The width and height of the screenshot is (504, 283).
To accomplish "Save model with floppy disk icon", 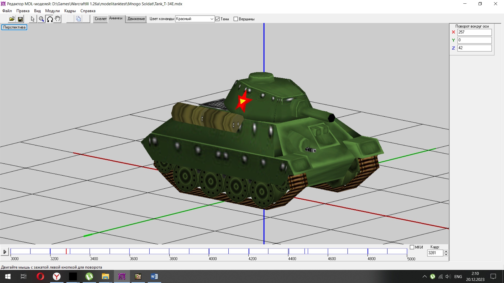I will click(x=20, y=19).
